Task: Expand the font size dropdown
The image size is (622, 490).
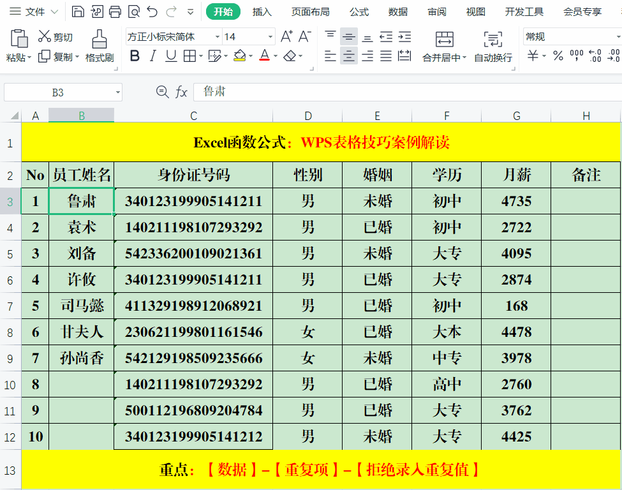Action: click(270, 37)
